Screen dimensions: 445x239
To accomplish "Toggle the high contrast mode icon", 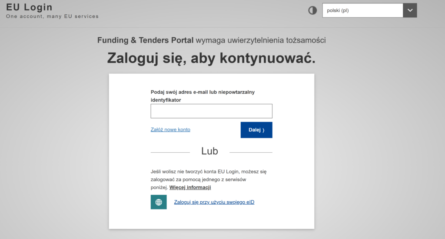I will tap(312, 10).
